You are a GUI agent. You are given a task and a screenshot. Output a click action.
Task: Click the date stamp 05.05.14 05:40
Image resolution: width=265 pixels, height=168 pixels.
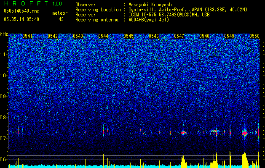point(21,19)
